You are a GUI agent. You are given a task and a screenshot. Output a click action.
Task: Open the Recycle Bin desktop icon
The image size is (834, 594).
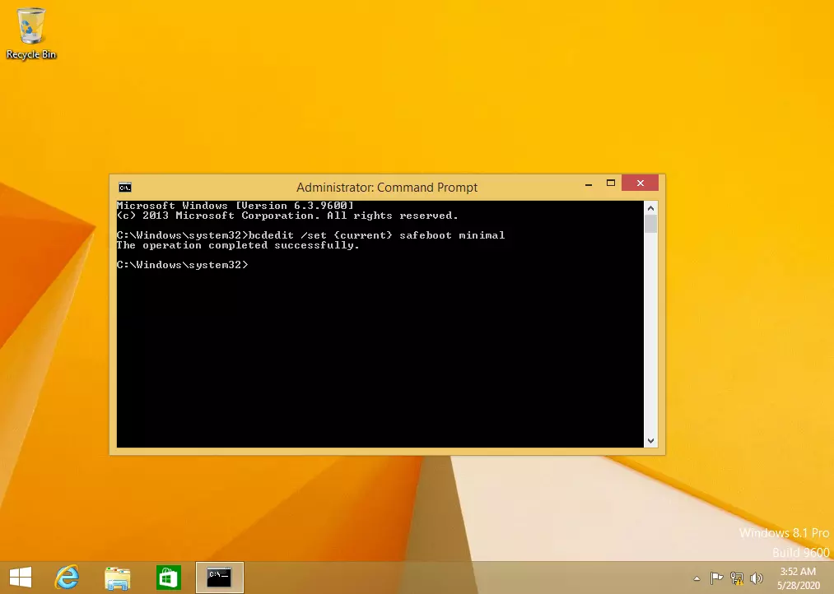31,33
